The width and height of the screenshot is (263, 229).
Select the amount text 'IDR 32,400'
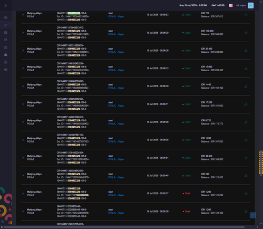207,49
